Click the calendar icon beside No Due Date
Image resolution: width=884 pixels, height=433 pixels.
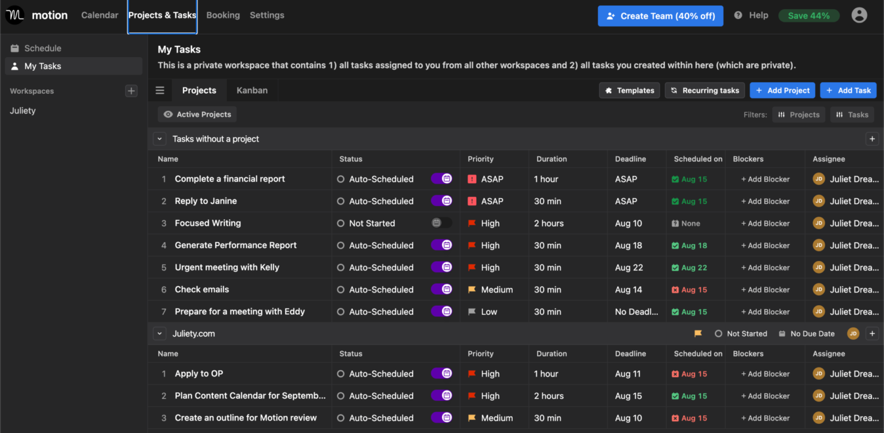(782, 333)
